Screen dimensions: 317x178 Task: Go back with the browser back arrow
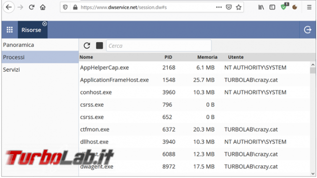pos(9,7)
